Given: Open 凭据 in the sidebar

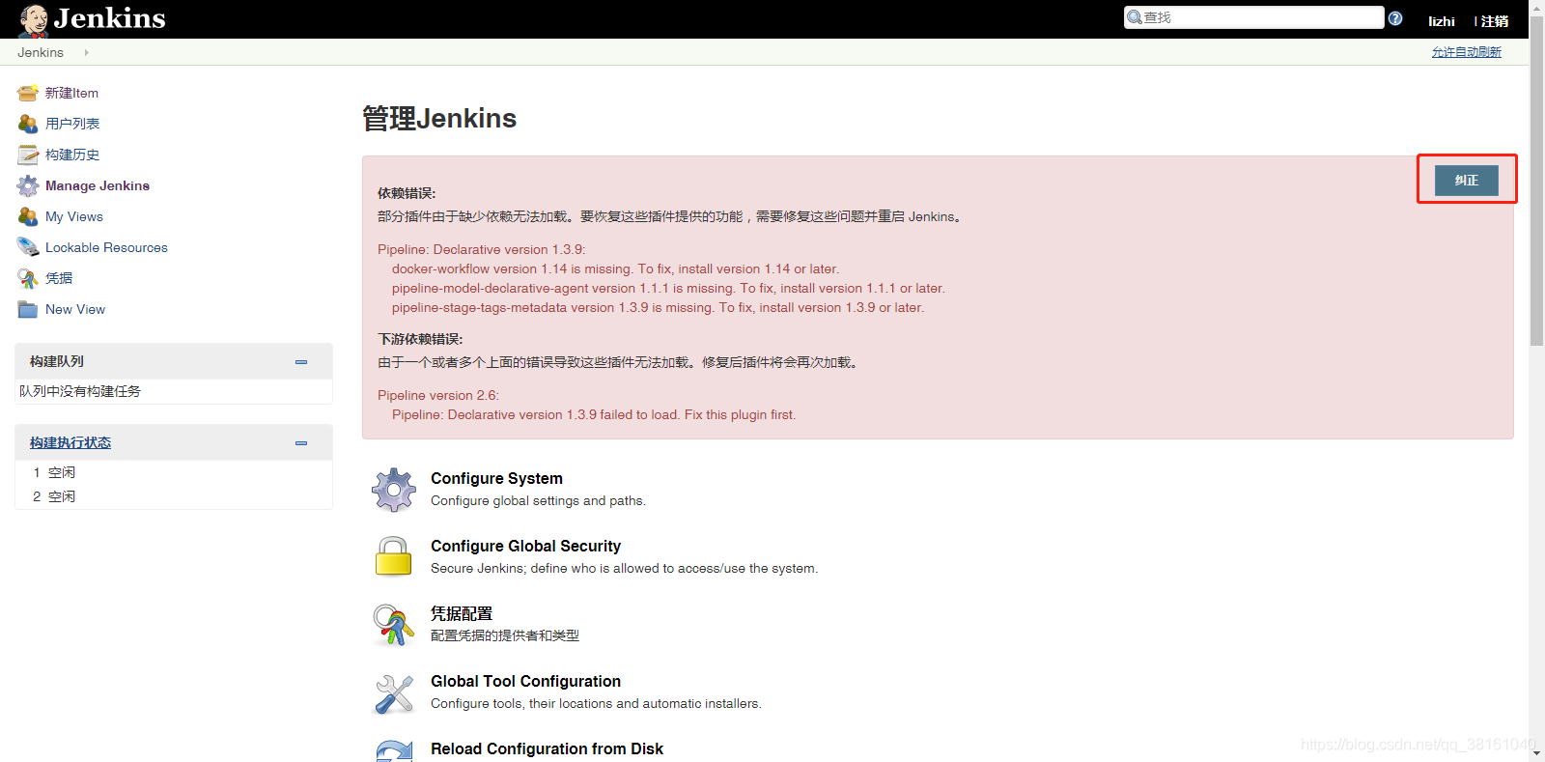Looking at the screenshot, I should pyautogui.click(x=59, y=278).
